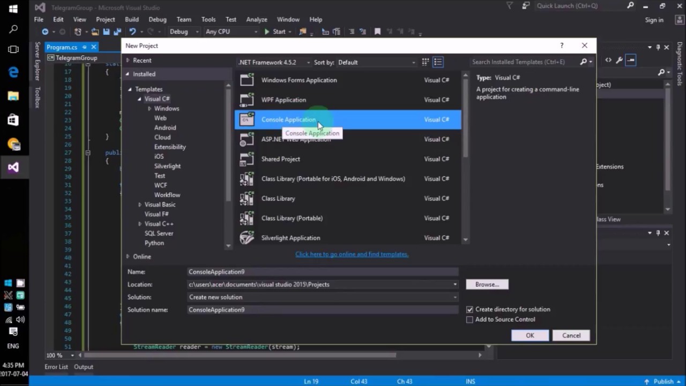Switch templates to small icons grid view
Viewport: 686px width, 386px height.
point(425,62)
